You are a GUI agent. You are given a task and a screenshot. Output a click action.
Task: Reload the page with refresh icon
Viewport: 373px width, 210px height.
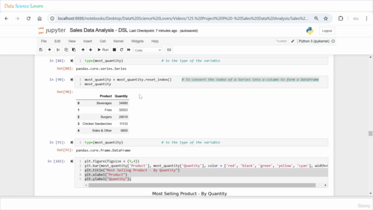(x=29, y=19)
